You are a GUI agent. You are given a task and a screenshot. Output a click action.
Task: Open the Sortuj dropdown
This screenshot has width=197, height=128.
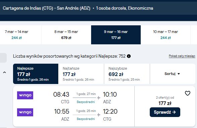pos(172,74)
